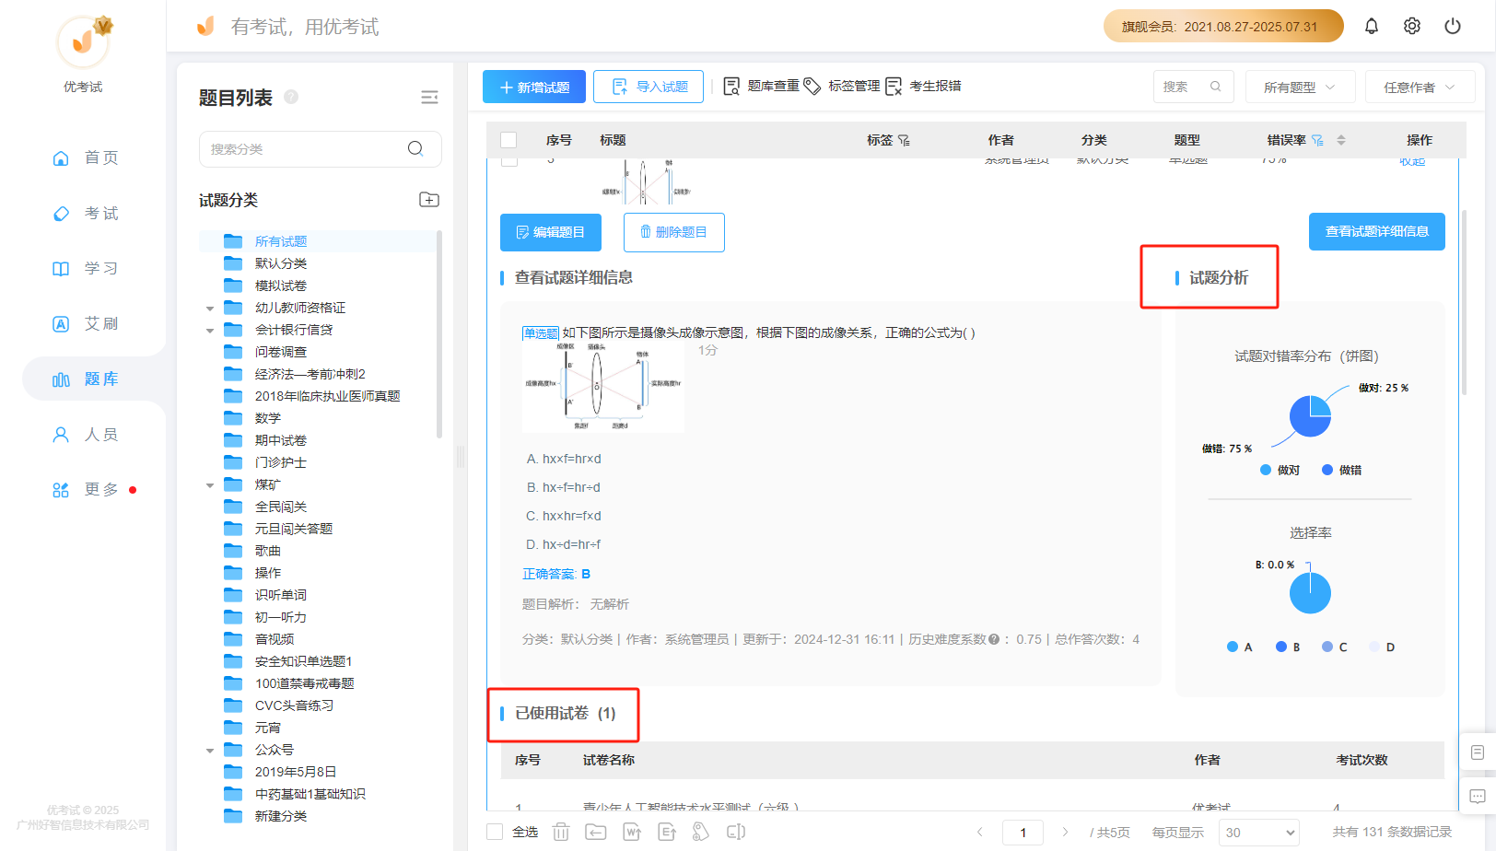Click floating chat feedback icon at right edge
The width and height of the screenshot is (1496, 851).
[x=1478, y=796]
